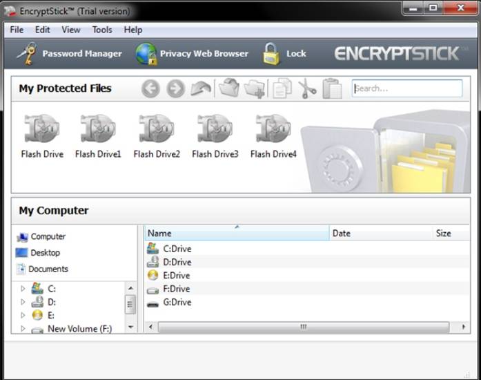This screenshot has height=380, width=481.
Task: Select the "C:Drive" row text
Action: 177,249
